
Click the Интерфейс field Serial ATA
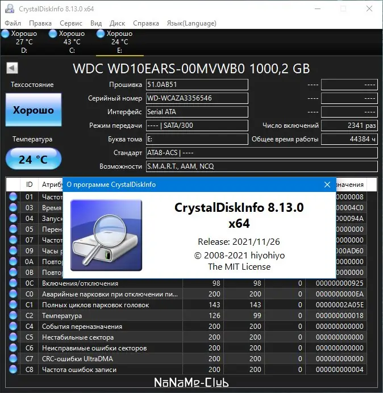[x=197, y=112]
